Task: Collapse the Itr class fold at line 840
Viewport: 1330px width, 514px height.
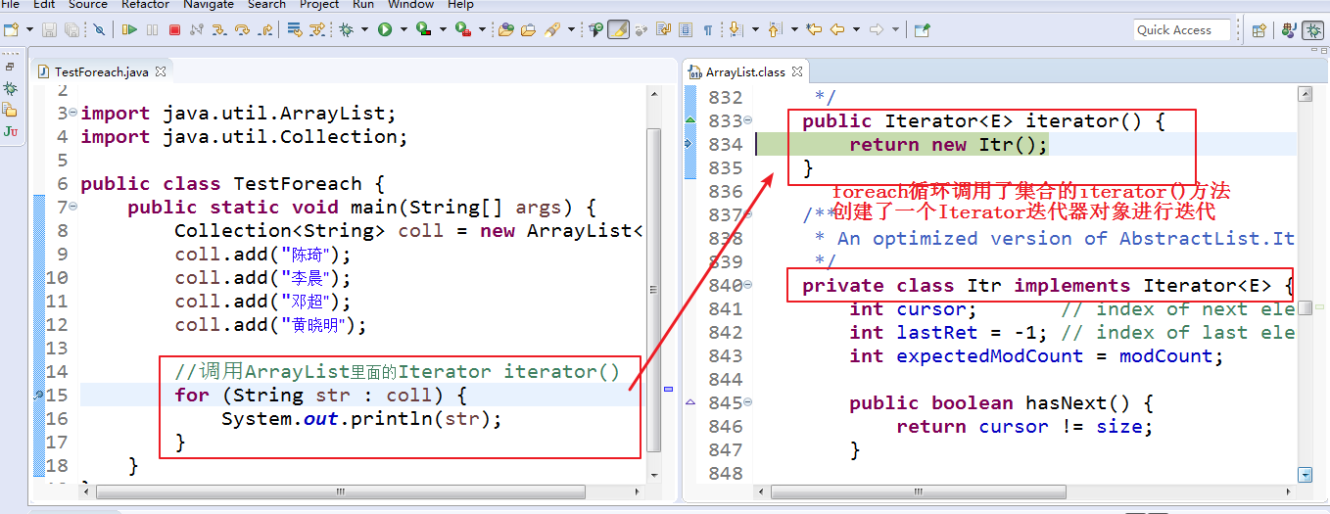Action: [x=748, y=286]
